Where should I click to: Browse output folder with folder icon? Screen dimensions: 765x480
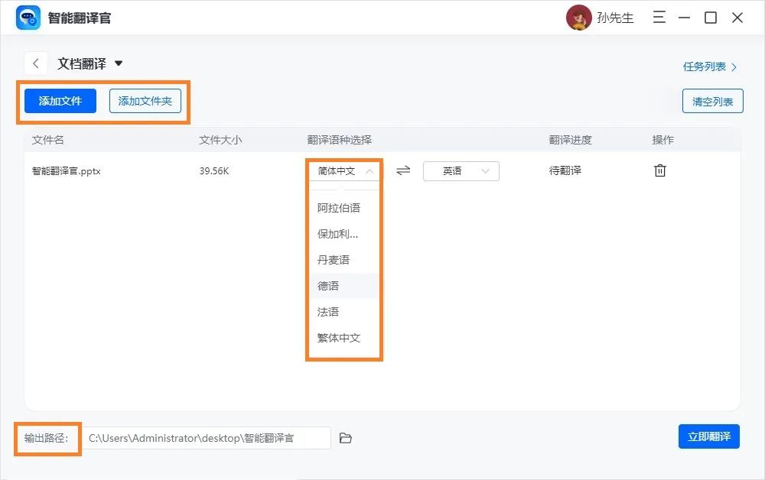[345, 437]
